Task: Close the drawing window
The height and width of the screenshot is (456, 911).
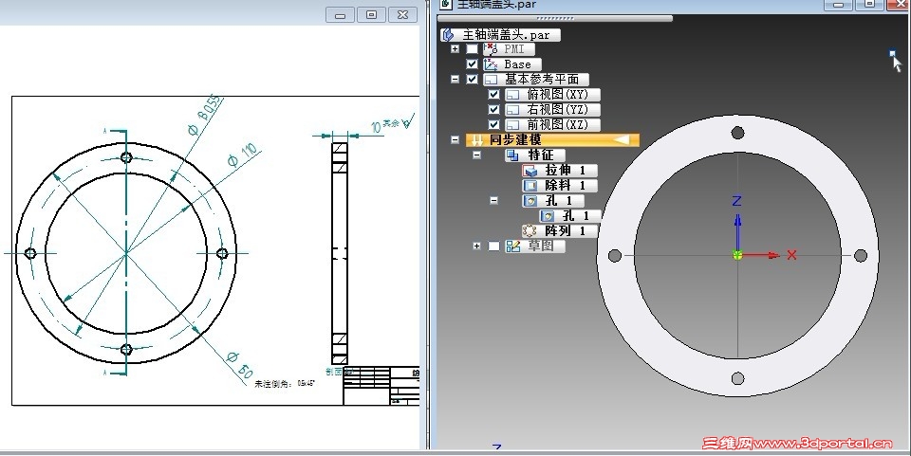Action: click(402, 15)
